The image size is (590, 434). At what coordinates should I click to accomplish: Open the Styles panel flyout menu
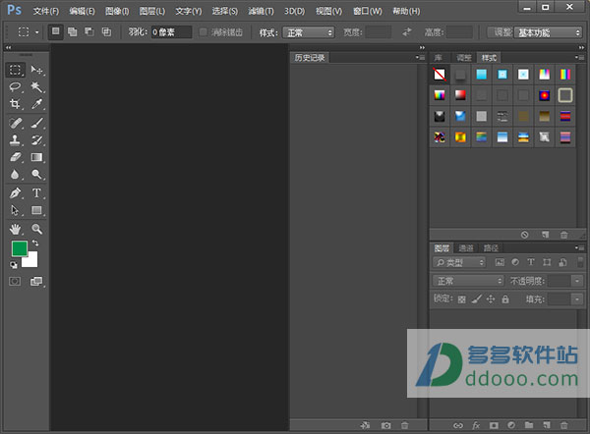click(x=579, y=58)
